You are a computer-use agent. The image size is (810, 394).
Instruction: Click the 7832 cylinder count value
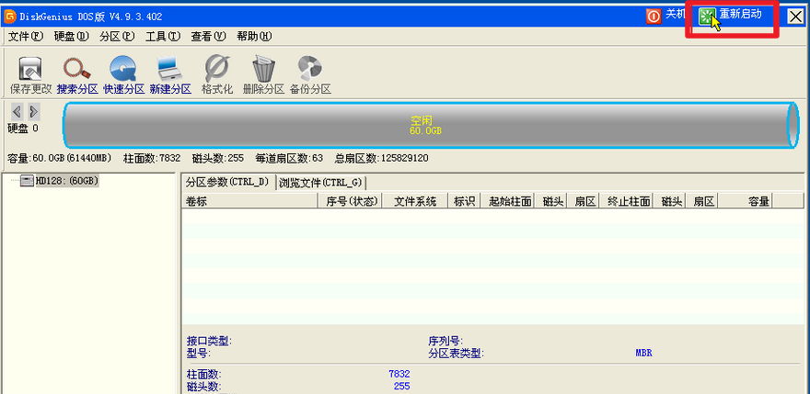pos(399,375)
